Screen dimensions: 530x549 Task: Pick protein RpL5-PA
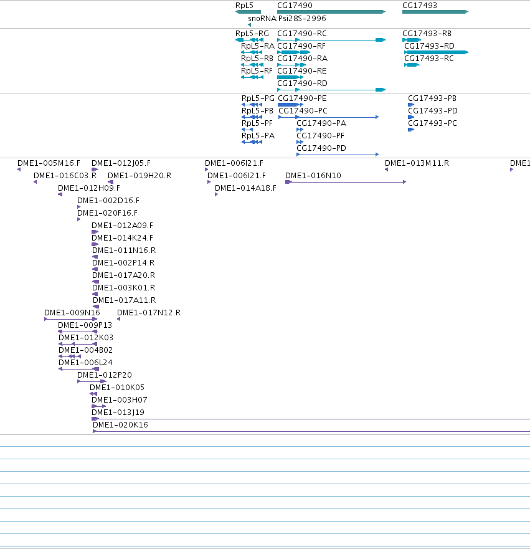click(258, 136)
